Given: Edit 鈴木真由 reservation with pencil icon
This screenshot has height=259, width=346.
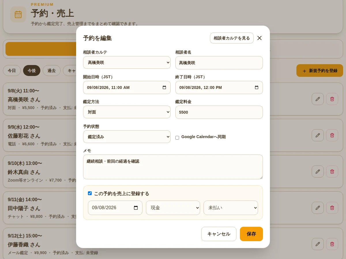Looking at the screenshot, I should [318, 172].
